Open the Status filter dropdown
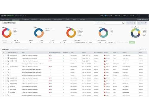This screenshot has width=149, height=111. click(x=45, y=42)
